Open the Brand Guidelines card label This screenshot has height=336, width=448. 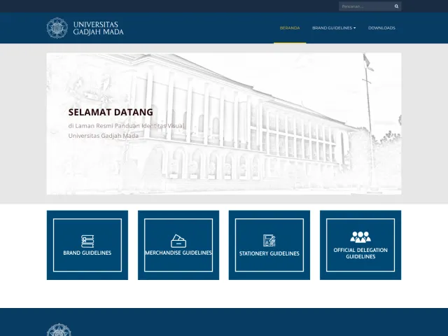(x=87, y=253)
